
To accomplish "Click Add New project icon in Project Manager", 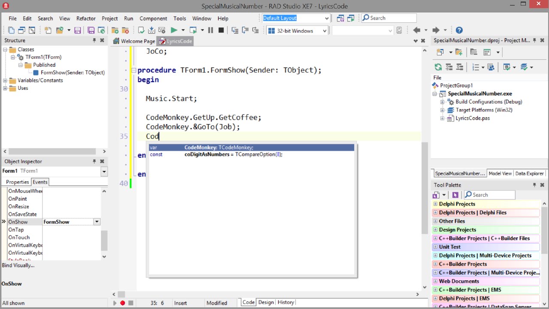I will [x=440, y=52].
